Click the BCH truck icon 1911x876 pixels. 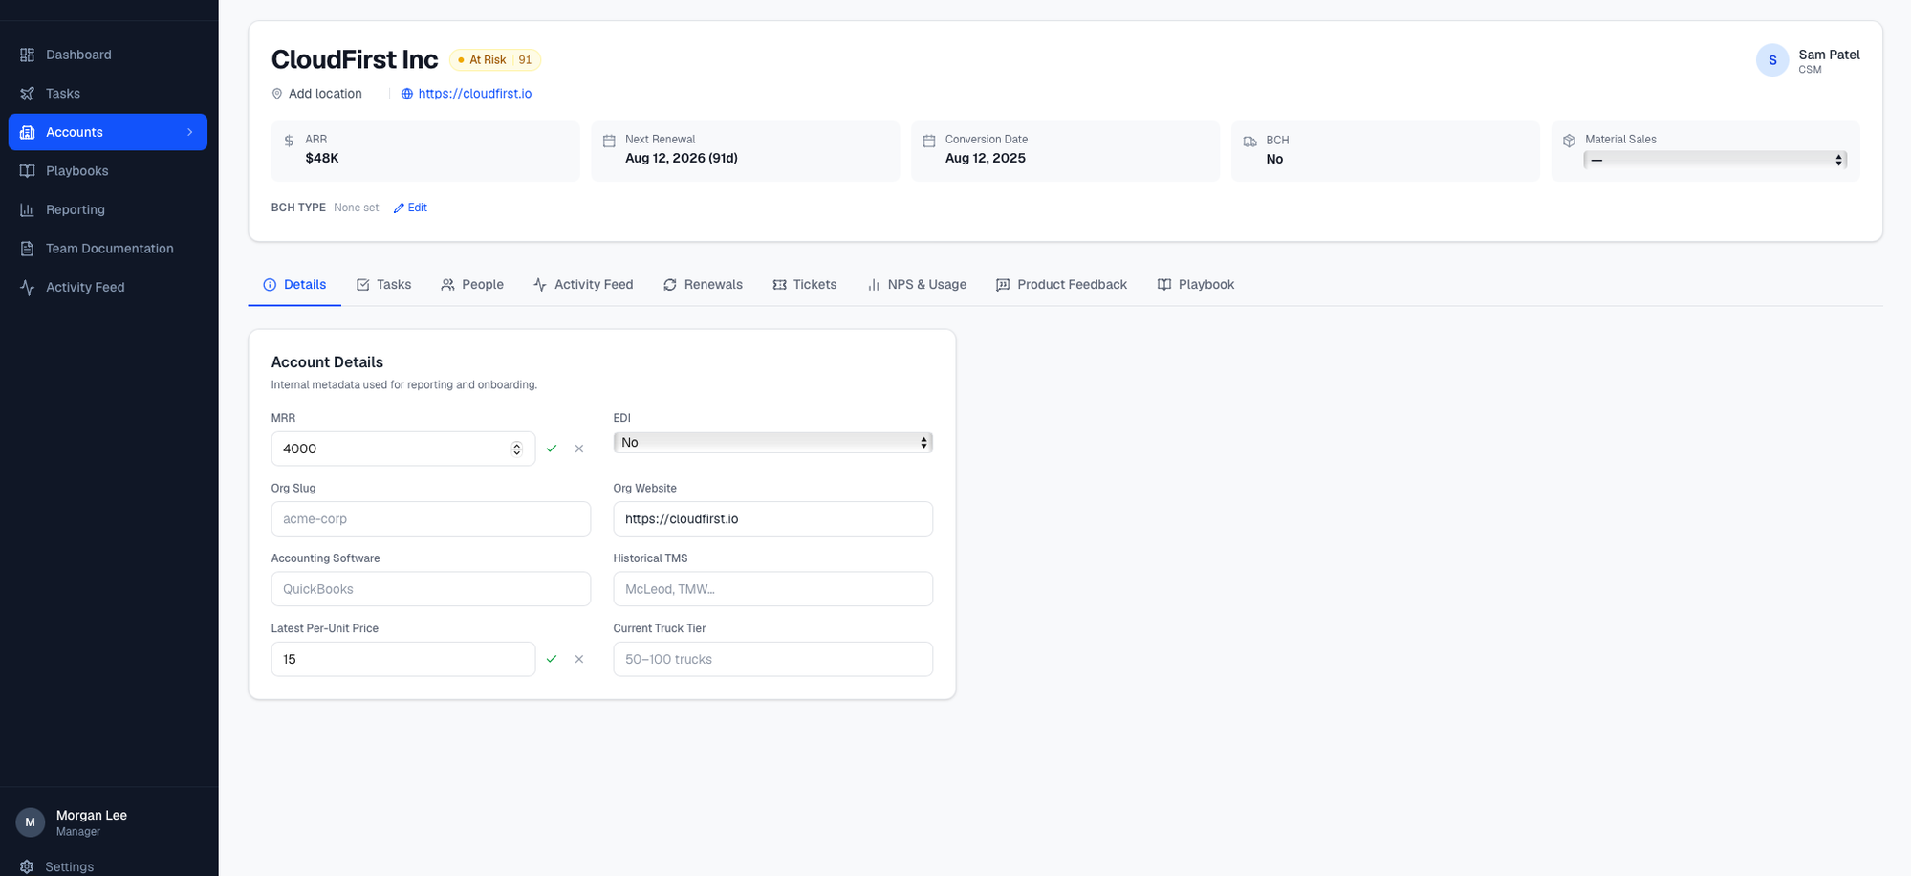[1249, 141]
